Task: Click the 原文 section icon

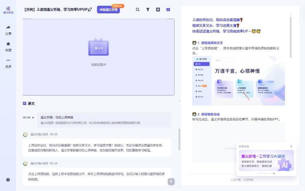Action: click(x=24, y=104)
